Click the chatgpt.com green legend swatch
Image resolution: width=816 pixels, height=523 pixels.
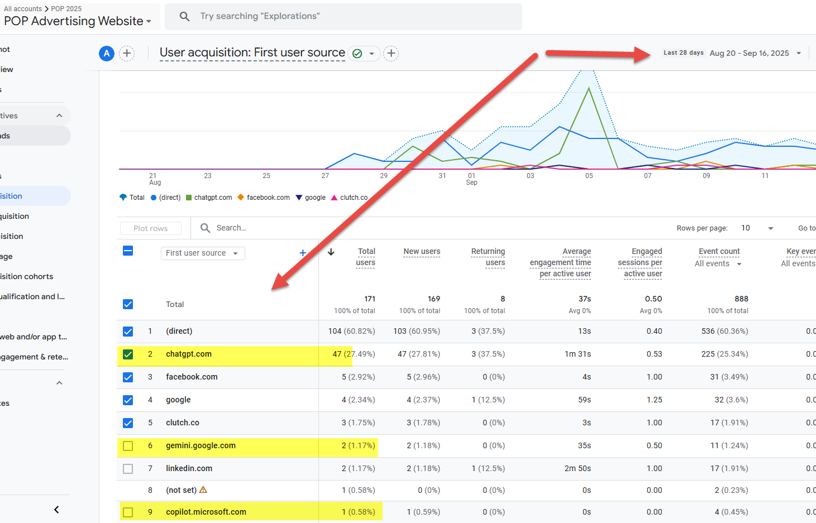189,198
